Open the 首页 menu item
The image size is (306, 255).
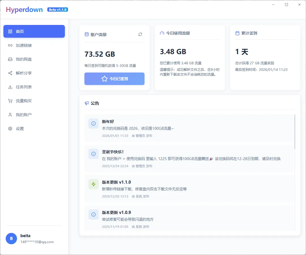(x=34, y=31)
